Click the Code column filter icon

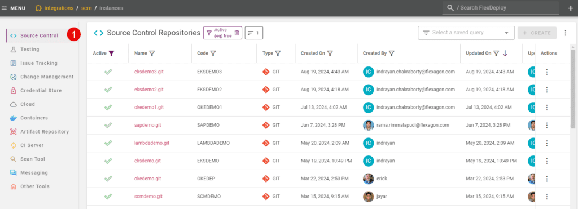click(213, 54)
